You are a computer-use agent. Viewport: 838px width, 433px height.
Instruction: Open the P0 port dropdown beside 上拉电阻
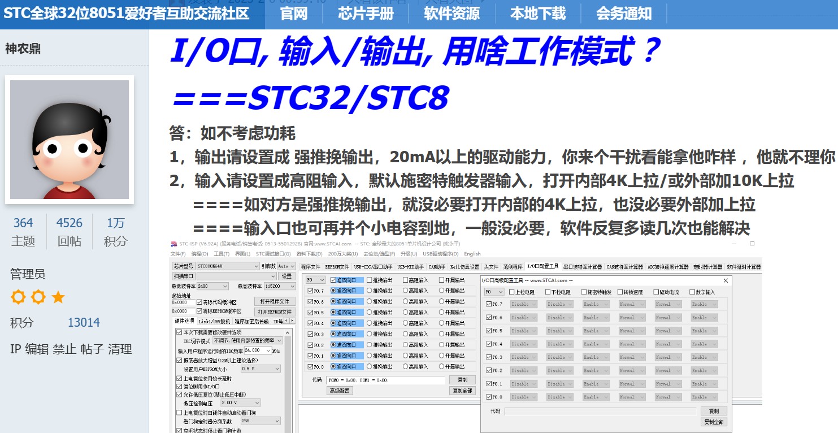pos(494,292)
